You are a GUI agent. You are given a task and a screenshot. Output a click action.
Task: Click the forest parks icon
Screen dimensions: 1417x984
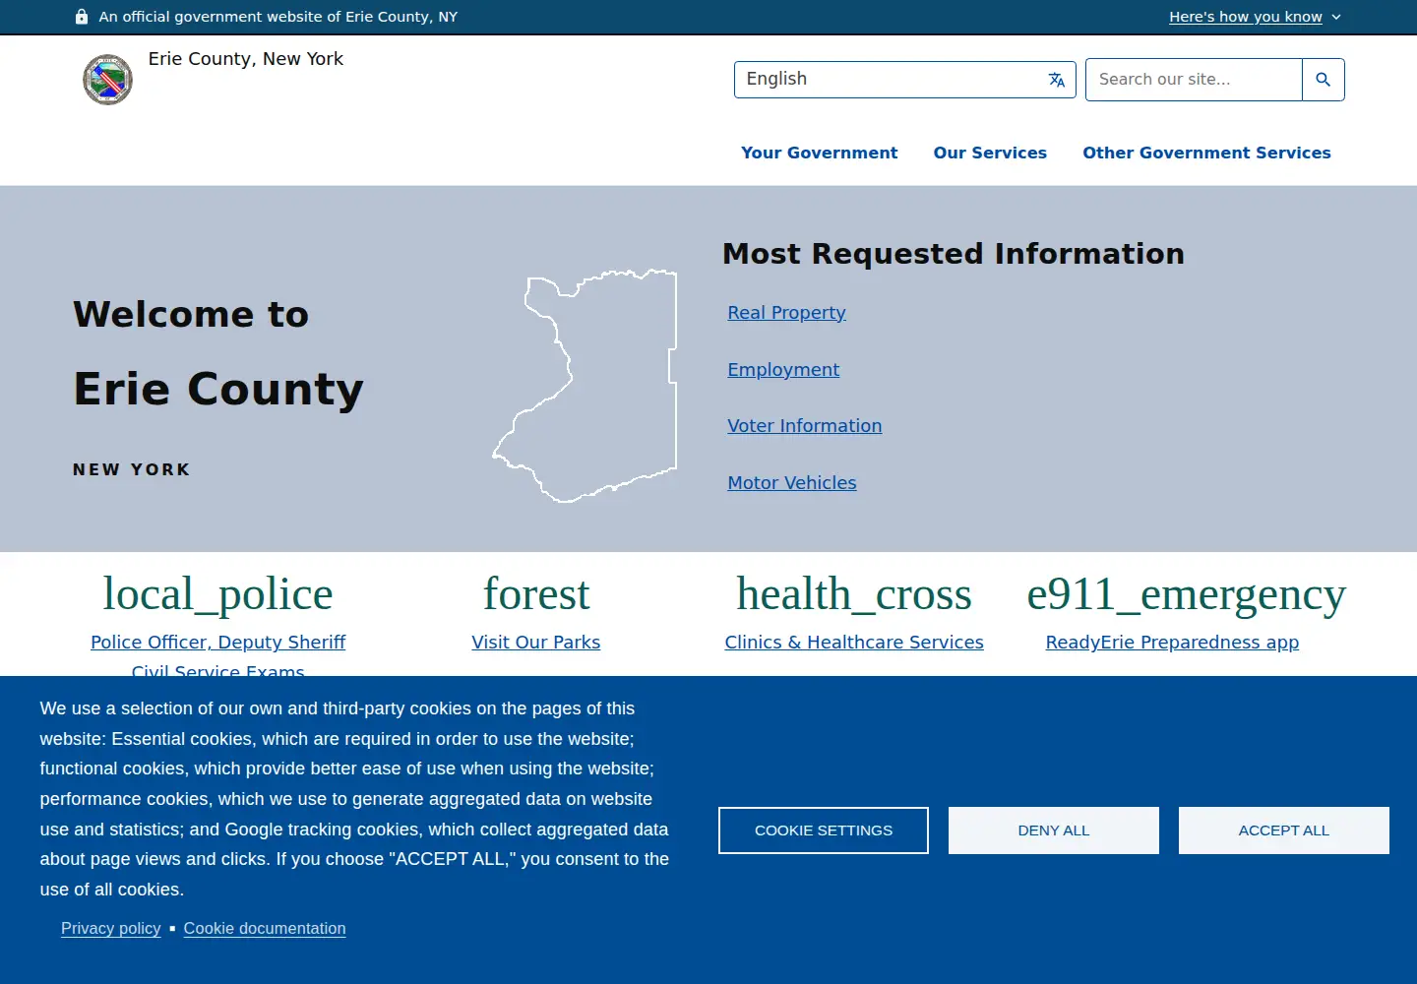pyautogui.click(x=536, y=594)
